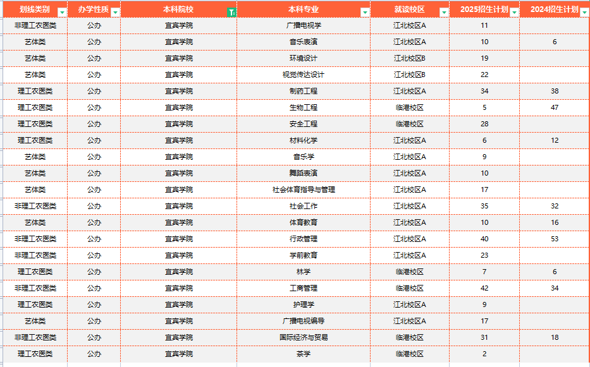Click the 茶学 major cell
This screenshot has width=590, height=367.
pos(304,354)
